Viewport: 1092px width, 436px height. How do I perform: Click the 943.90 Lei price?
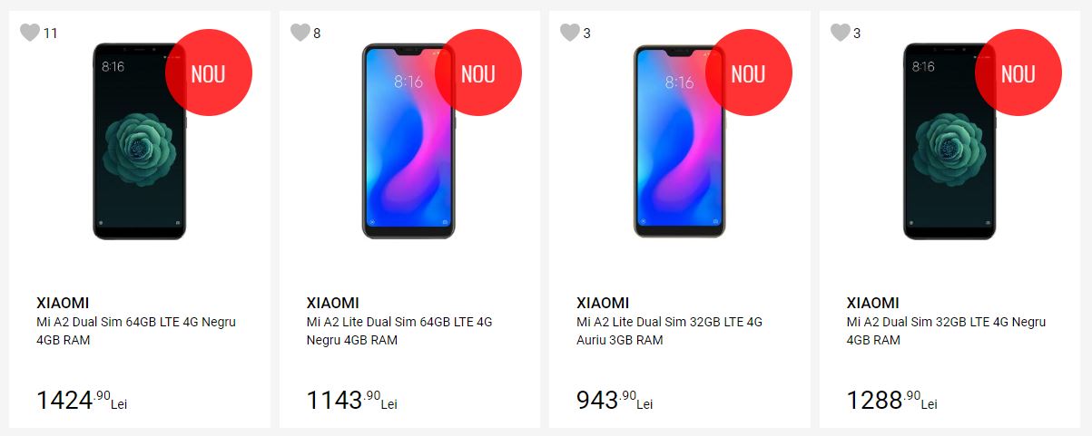point(615,400)
